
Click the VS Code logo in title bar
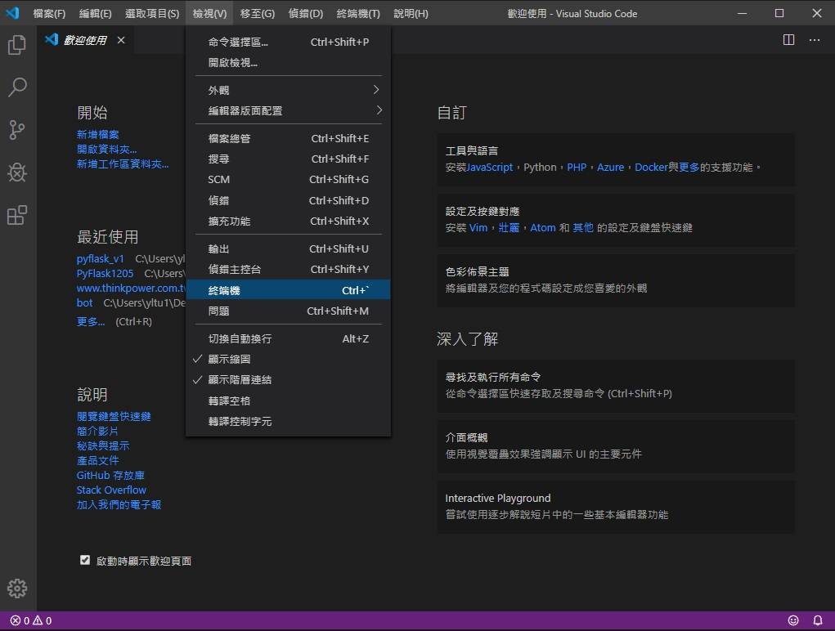[12, 13]
